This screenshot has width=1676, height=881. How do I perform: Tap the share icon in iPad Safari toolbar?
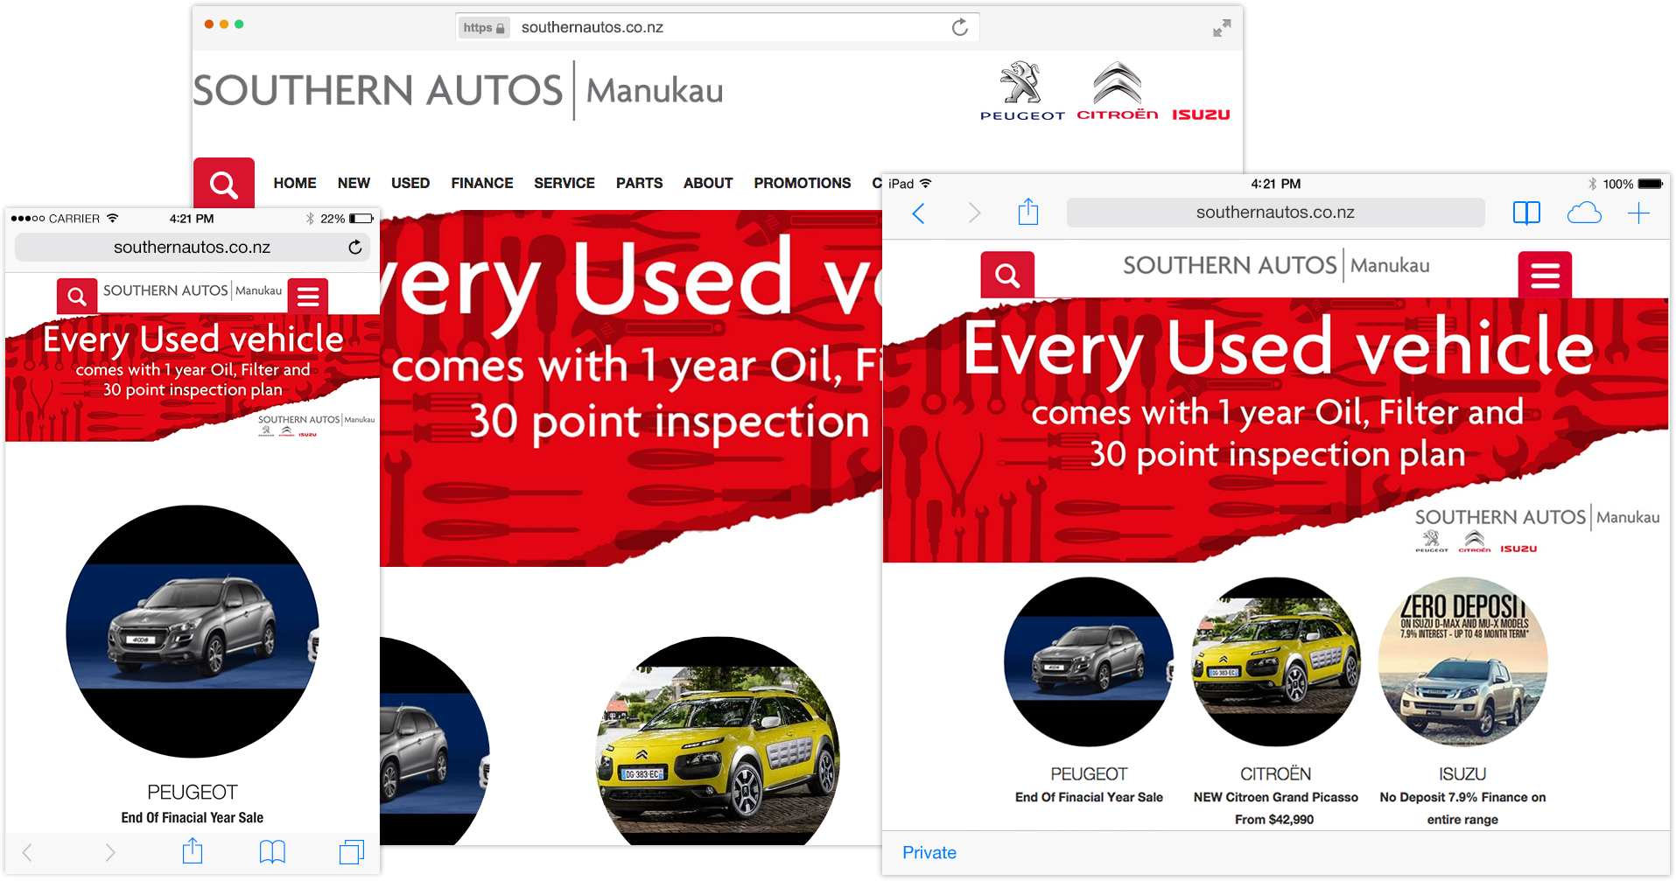click(1028, 212)
